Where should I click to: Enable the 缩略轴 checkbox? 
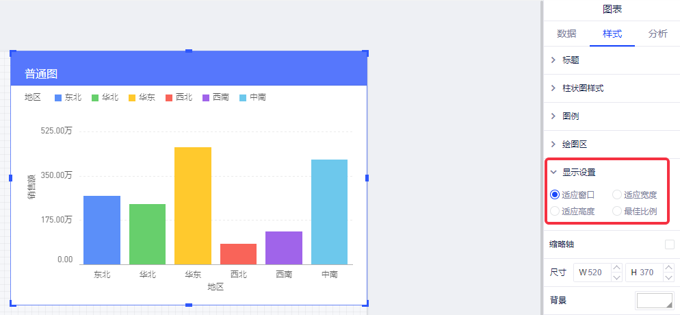[670, 244]
